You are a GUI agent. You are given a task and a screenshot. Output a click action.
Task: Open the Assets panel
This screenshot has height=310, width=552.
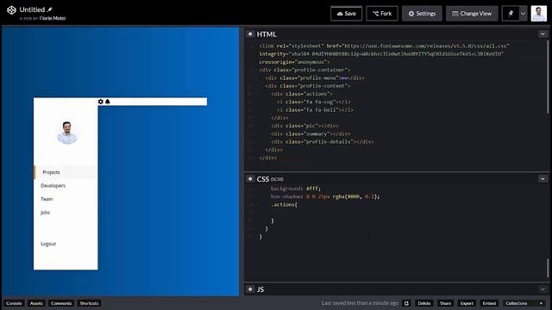click(36, 303)
